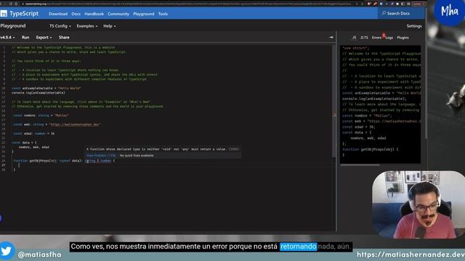Click 'const edad = 36;' in JS output
The image size is (465, 261).
pyautogui.click(x=358, y=127)
